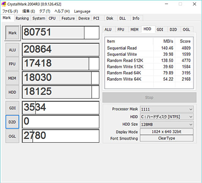
Task: Open the System tab
Action: [39, 18]
